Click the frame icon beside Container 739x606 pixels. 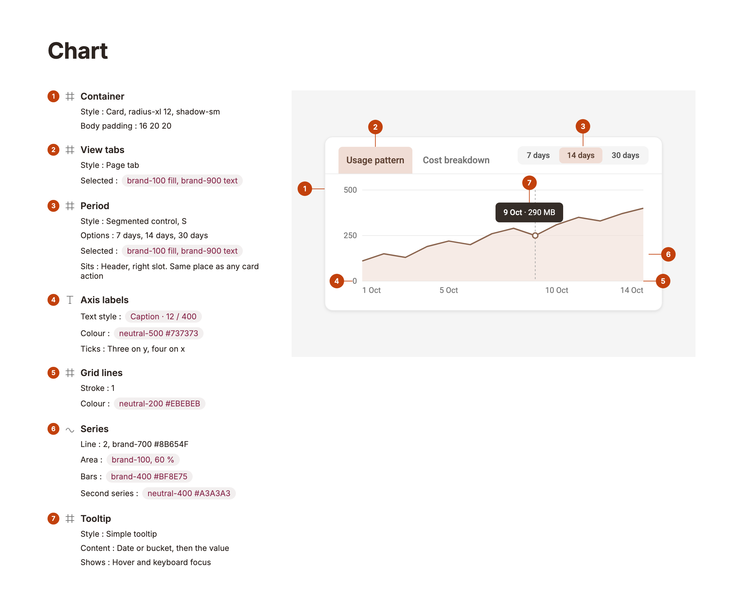70,96
